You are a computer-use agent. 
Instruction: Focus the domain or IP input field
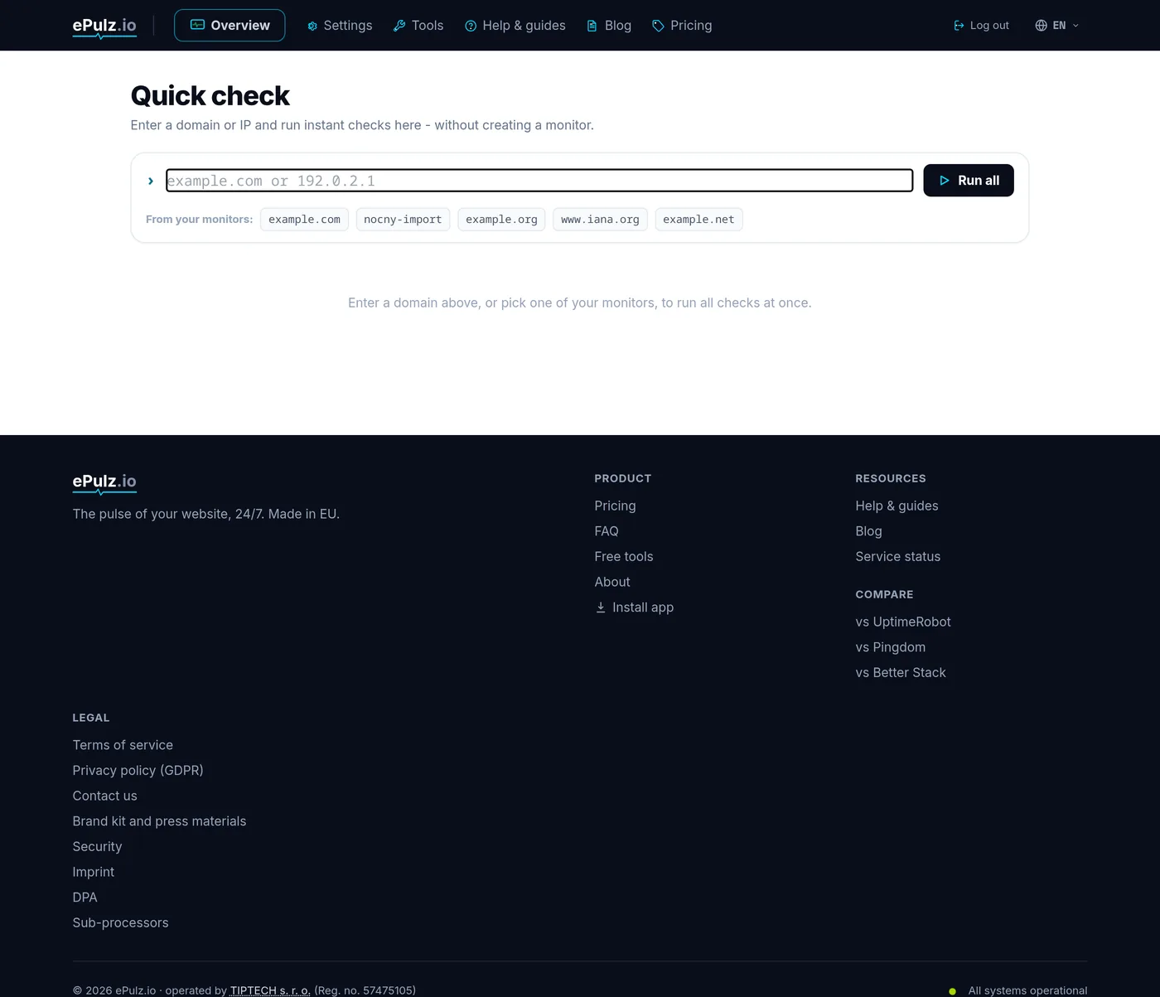pyautogui.click(x=539, y=181)
